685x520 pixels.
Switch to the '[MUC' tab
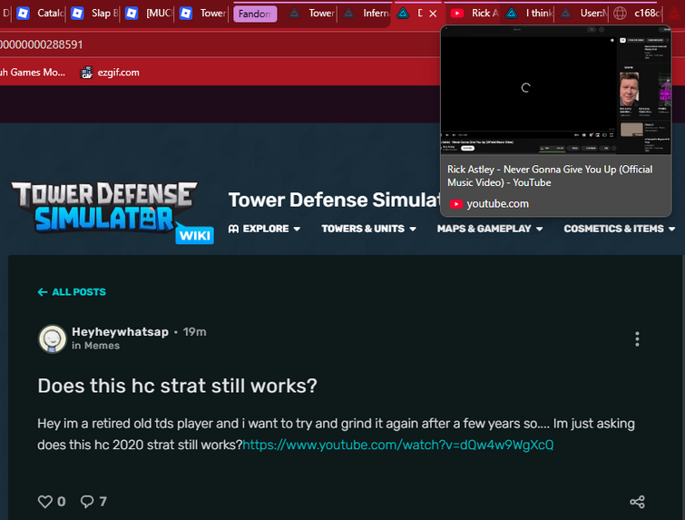(149, 13)
